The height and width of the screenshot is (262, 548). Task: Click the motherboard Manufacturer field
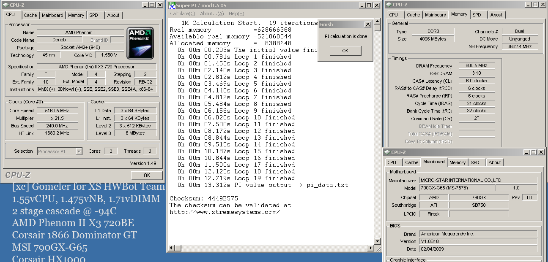pyautogui.click(x=478, y=180)
